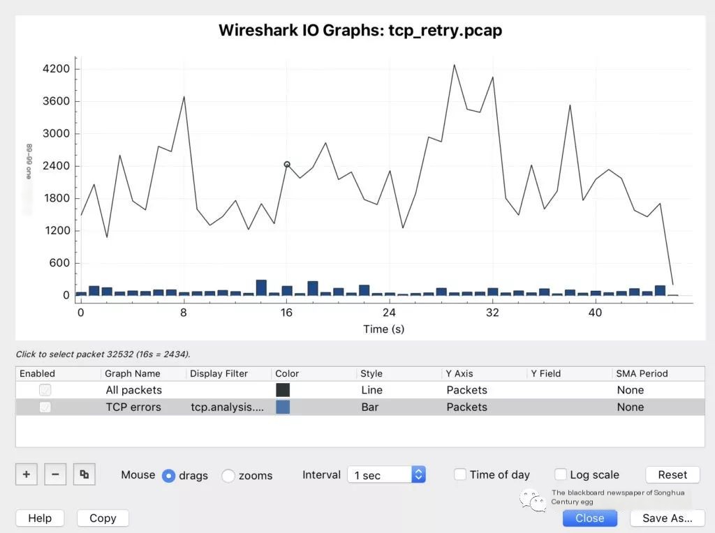Click Packets Y Axis cell of All packets
The image size is (715, 533).
pyautogui.click(x=466, y=390)
